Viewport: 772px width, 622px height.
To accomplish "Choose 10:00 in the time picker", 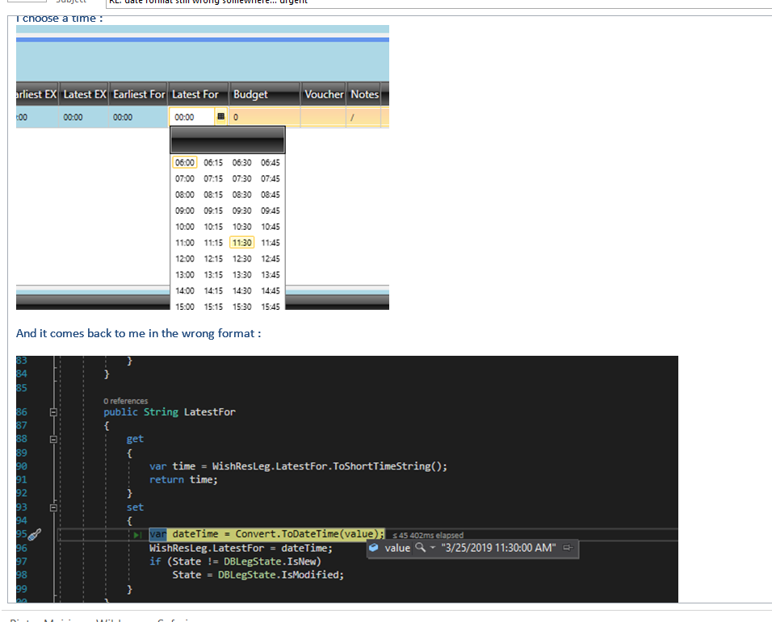I will click(x=185, y=227).
